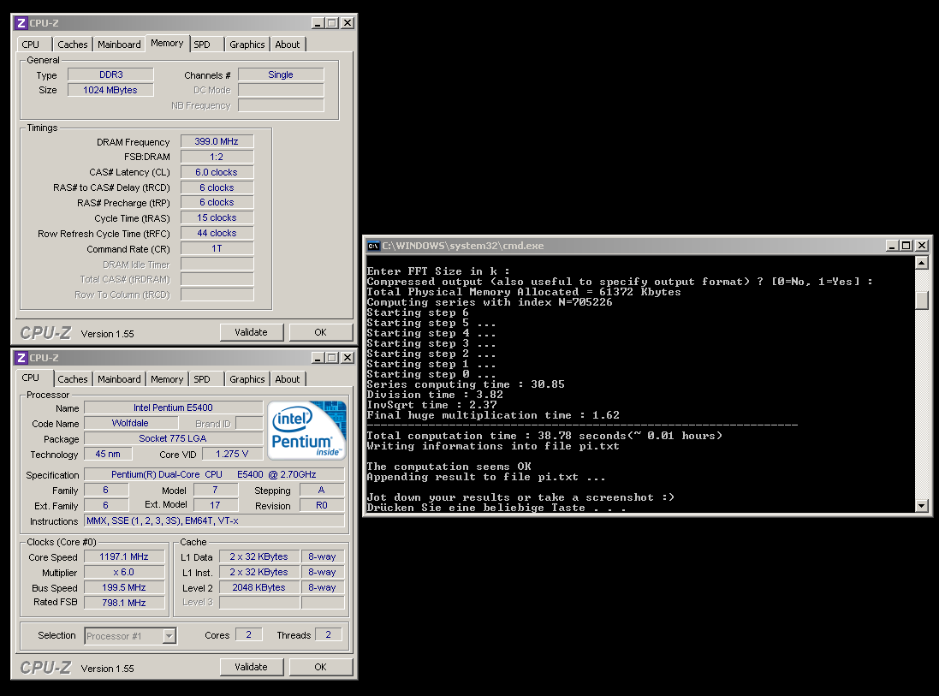The image size is (939, 696).
Task: Click the Cores count value
Action: 249,635
